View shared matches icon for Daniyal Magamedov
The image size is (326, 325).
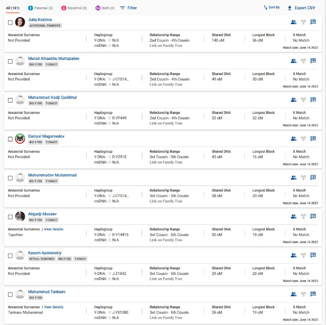point(293,139)
